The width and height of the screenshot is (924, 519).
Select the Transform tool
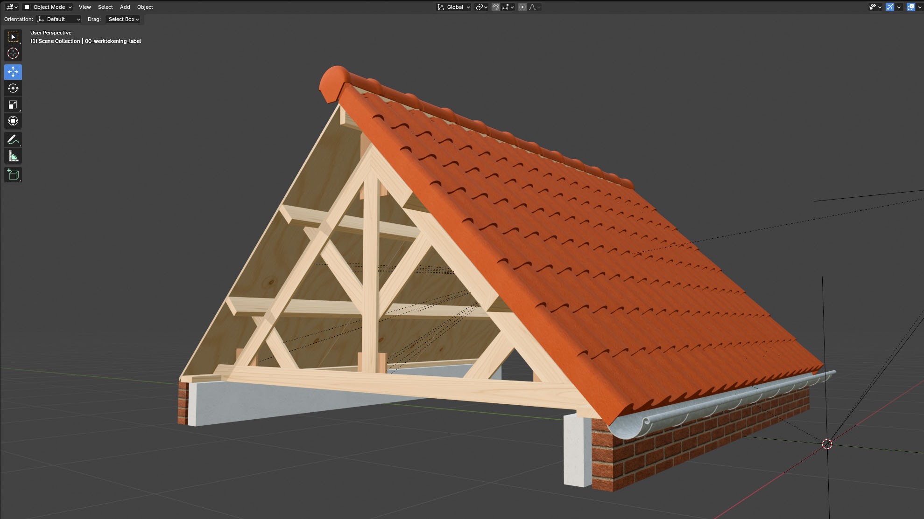(x=13, y=121)
